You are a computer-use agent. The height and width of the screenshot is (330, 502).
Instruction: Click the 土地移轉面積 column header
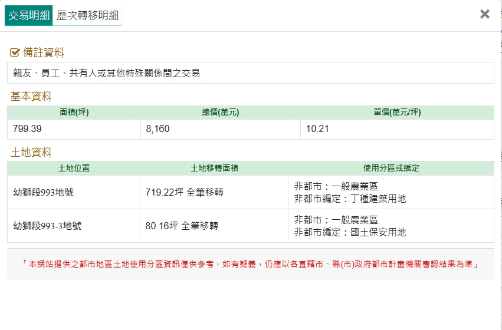click(x=214, y=168)
